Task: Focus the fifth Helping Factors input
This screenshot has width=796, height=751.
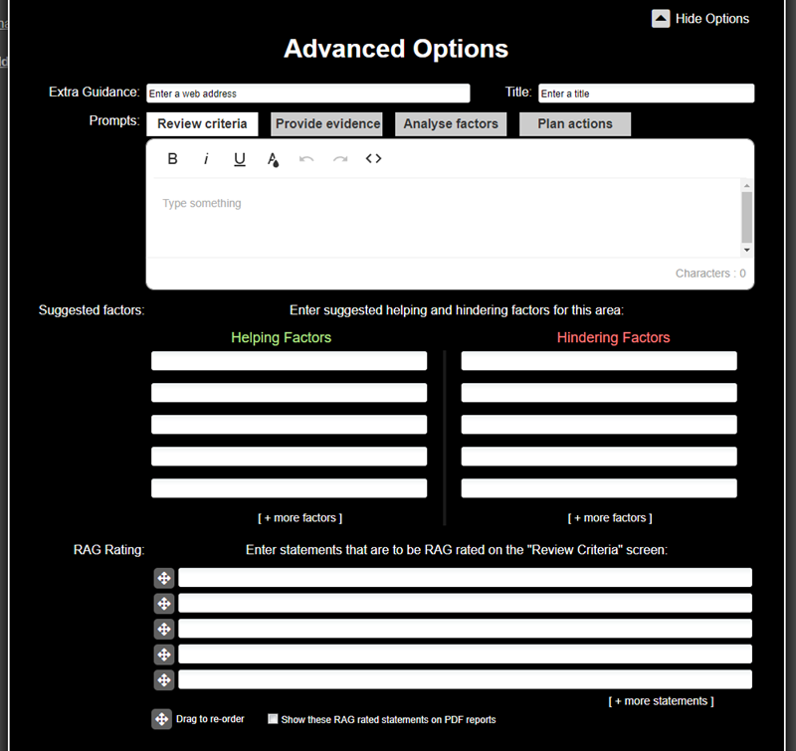Action: 289,488
